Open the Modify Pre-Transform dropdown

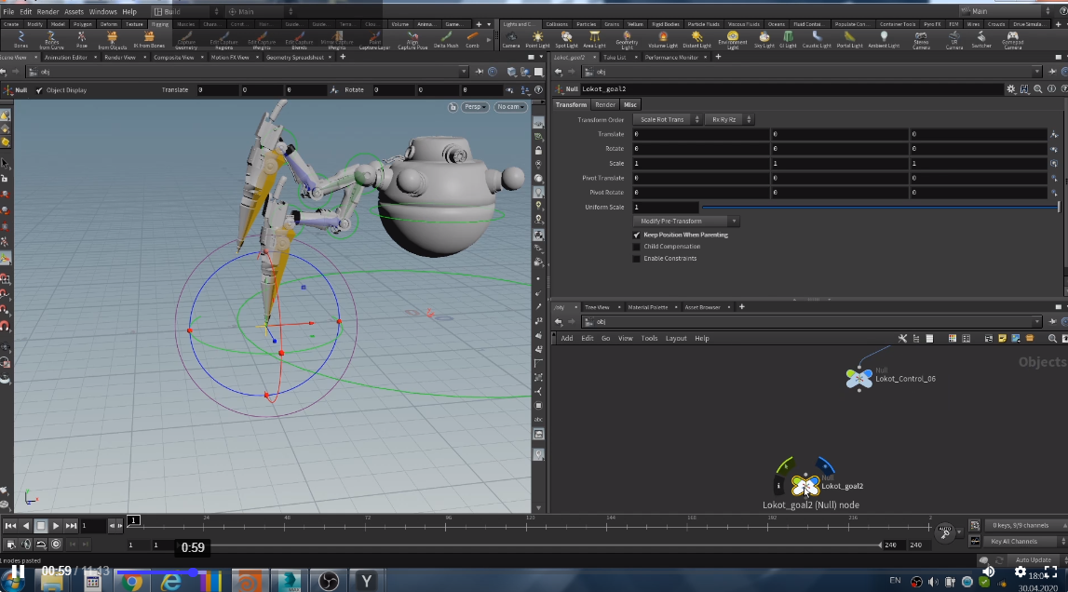tap(687, 222)
